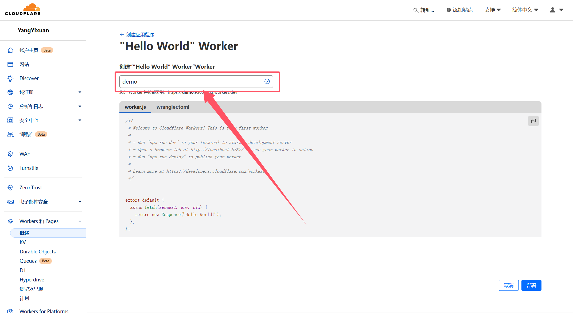Screen dimensions: 573x314
Task: Click the Websites browser window icon
Action: (x=10, y=64)
